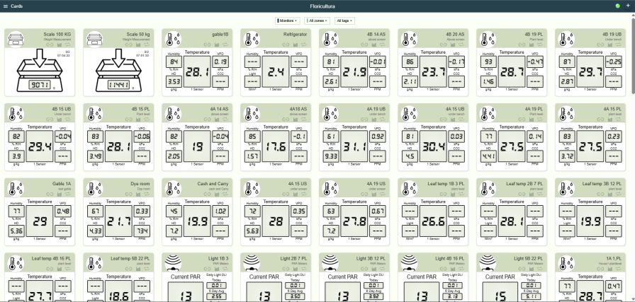Image resolution: width=635 pixels, height=302 pixels.
Task: Click the flip arrows icon on Cash and Carry card
Action: pyautogui.click(x=225, y=194)
